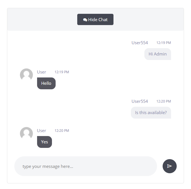Viewport: 191px width, 189px height.
Task: Click the avatar beside the Hello message
Action: (26, 75)
